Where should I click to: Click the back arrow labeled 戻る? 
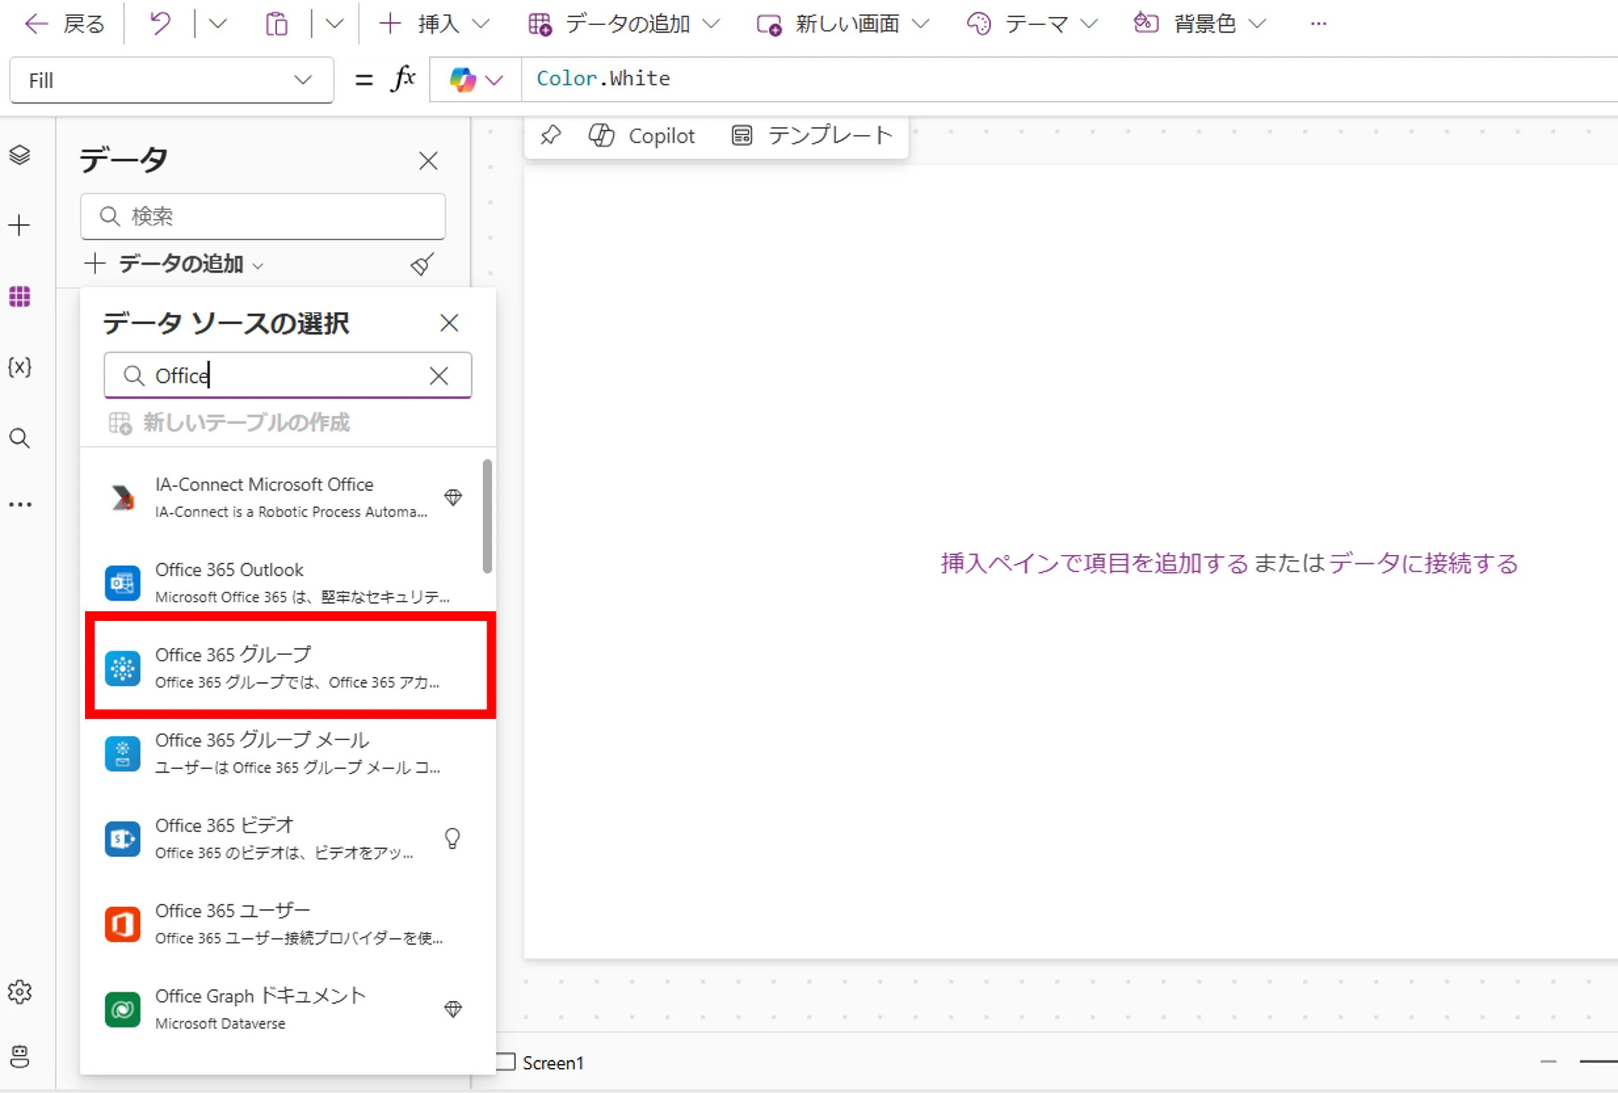point(64,24)
